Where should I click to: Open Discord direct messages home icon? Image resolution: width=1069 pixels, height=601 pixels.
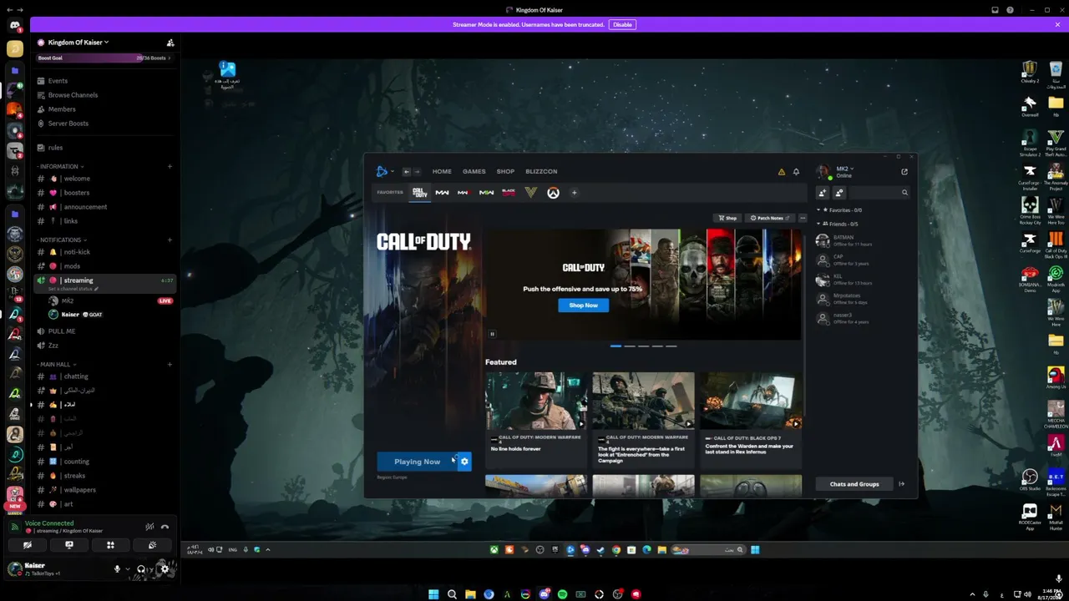pos(15,26)
